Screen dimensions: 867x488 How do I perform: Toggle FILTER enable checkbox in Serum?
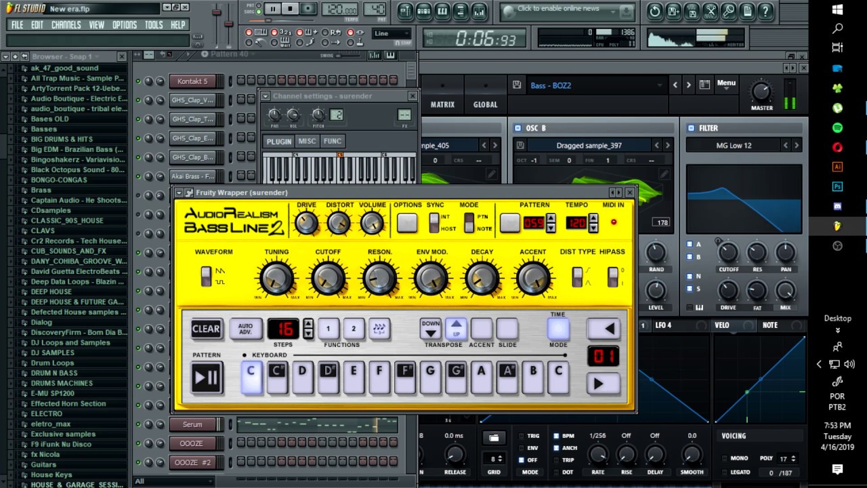[691, 128]
